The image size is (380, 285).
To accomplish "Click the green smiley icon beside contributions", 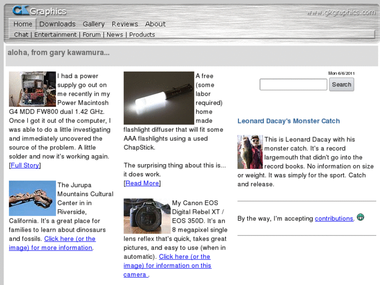I will pos(360,217).
